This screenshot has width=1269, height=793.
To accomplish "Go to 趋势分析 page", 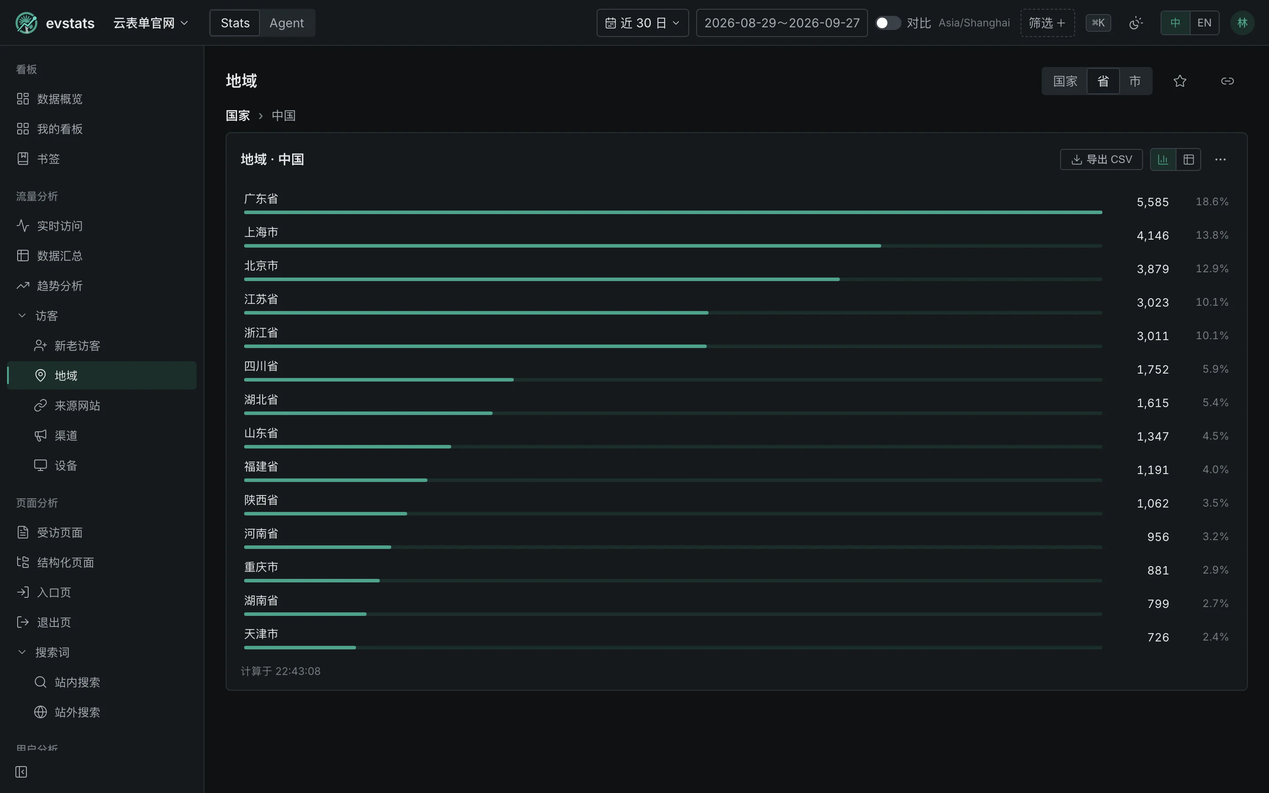I will click(102, 286).
